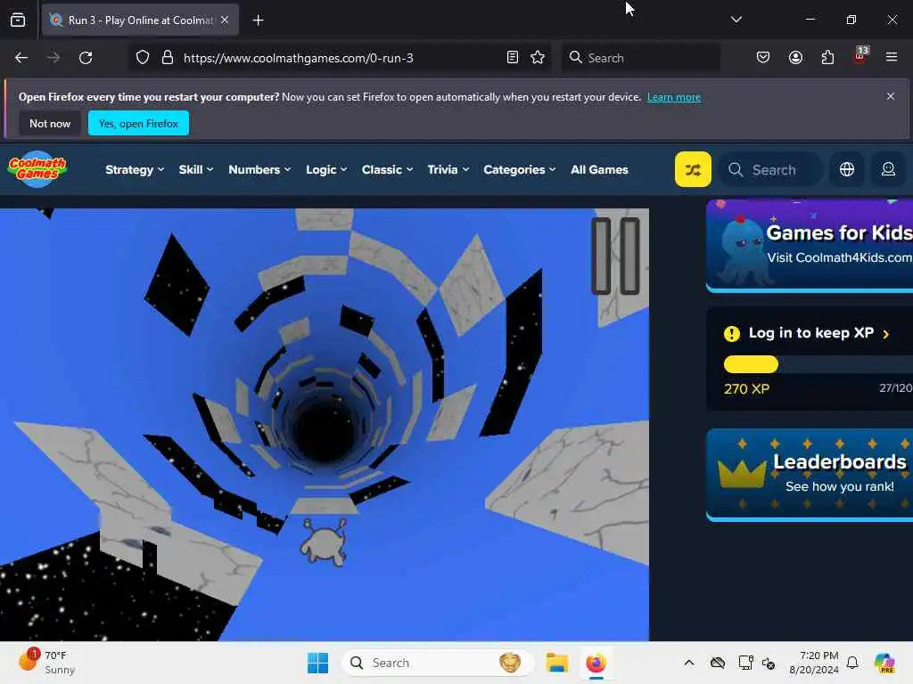Expand the Numbers menu
The width and height of the screenshot is (913, 684).
(x=259, y=170)
